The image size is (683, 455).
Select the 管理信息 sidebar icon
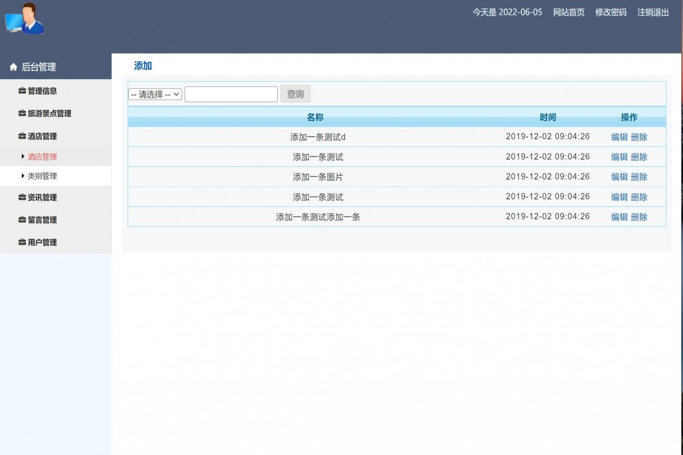pyautogui.click(x=21, y=90)
